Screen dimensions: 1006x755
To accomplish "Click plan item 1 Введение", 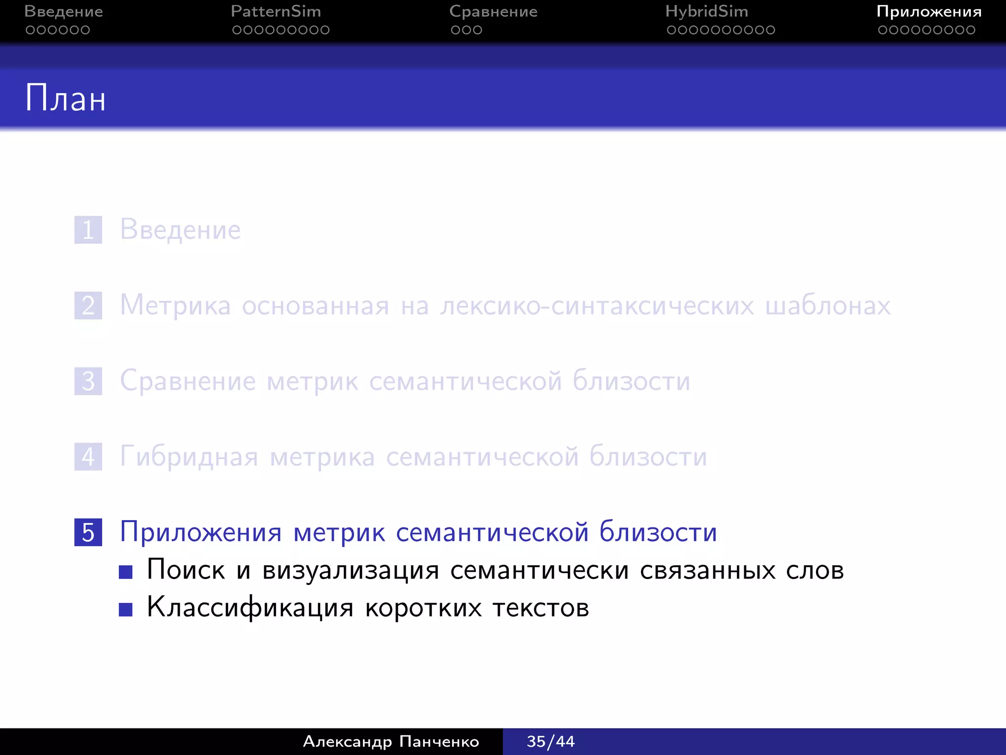I will 180,230.
